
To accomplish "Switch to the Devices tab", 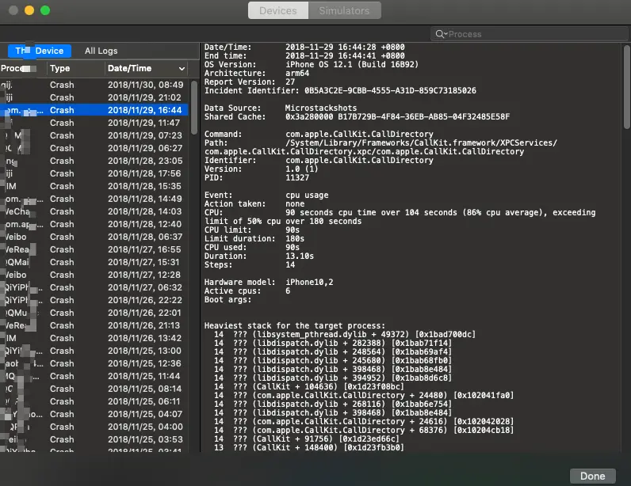I will 278,10.
